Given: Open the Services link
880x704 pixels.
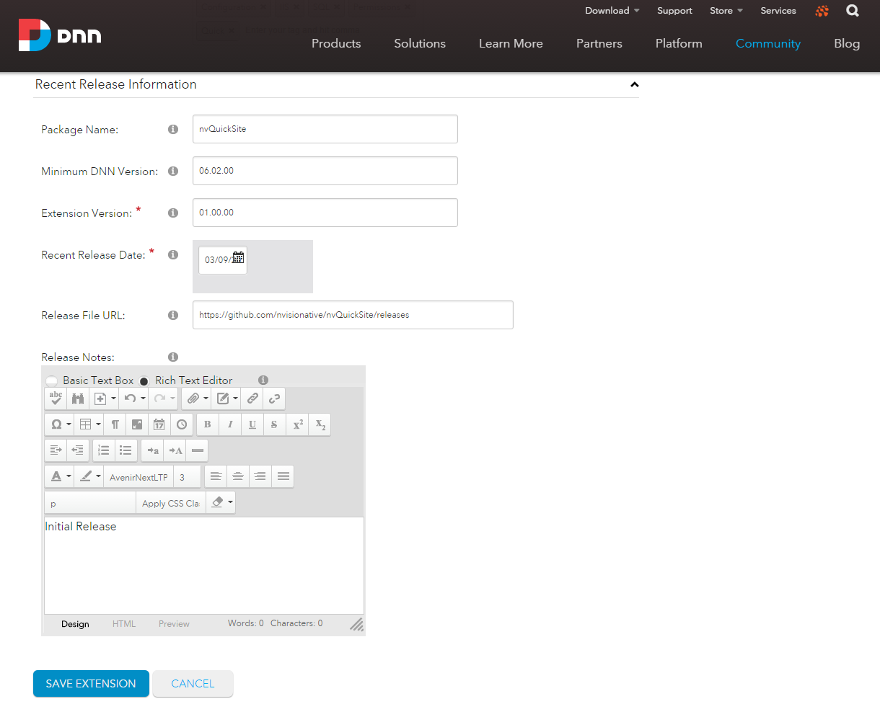Looking at the screenshot, I should (778, 11).
